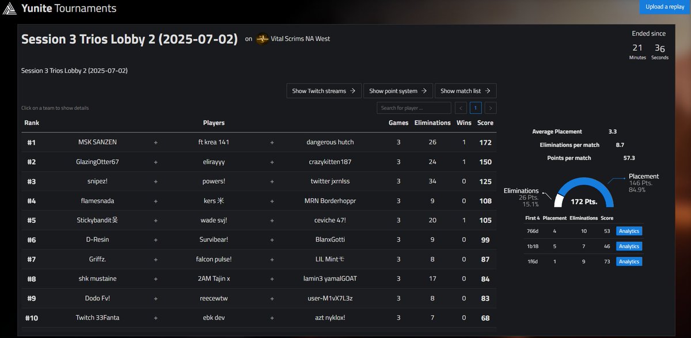
Task: Open Show match list
Action: 465,91
